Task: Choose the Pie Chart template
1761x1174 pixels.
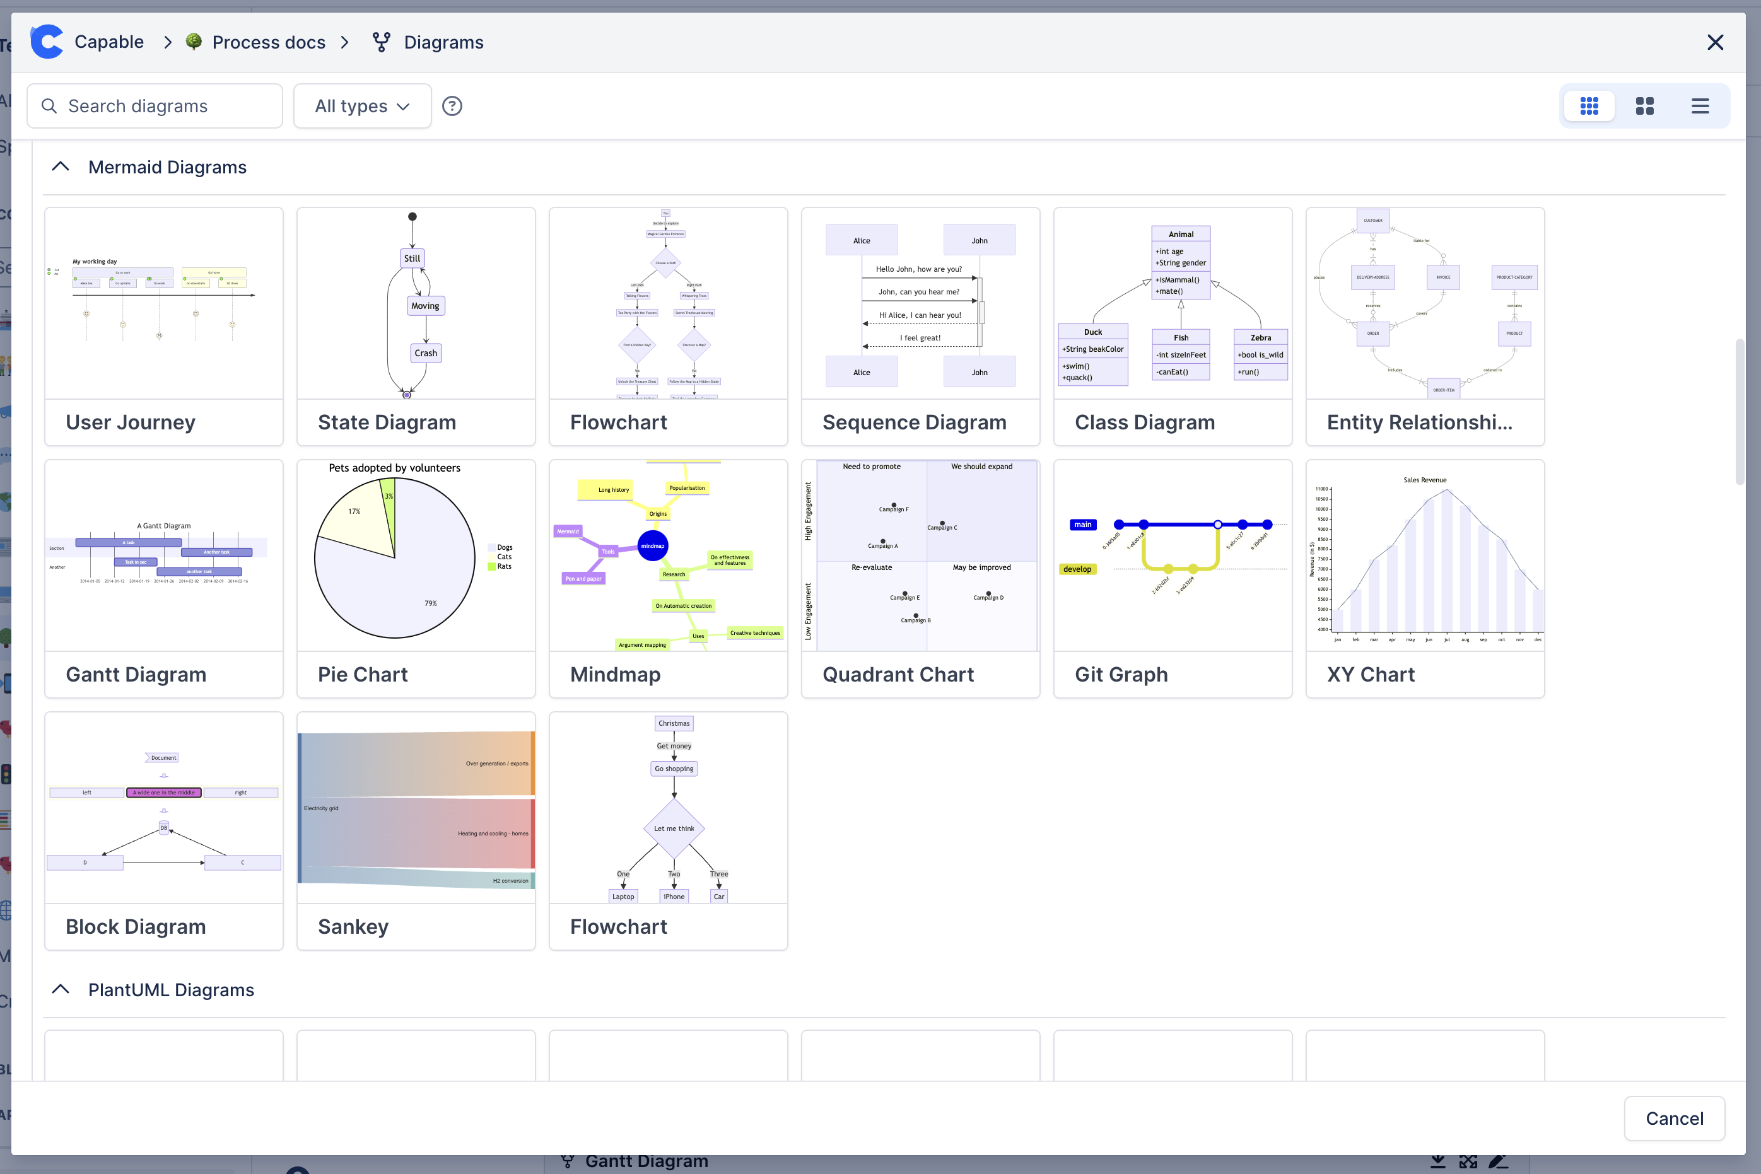Action: coord(416,579)
